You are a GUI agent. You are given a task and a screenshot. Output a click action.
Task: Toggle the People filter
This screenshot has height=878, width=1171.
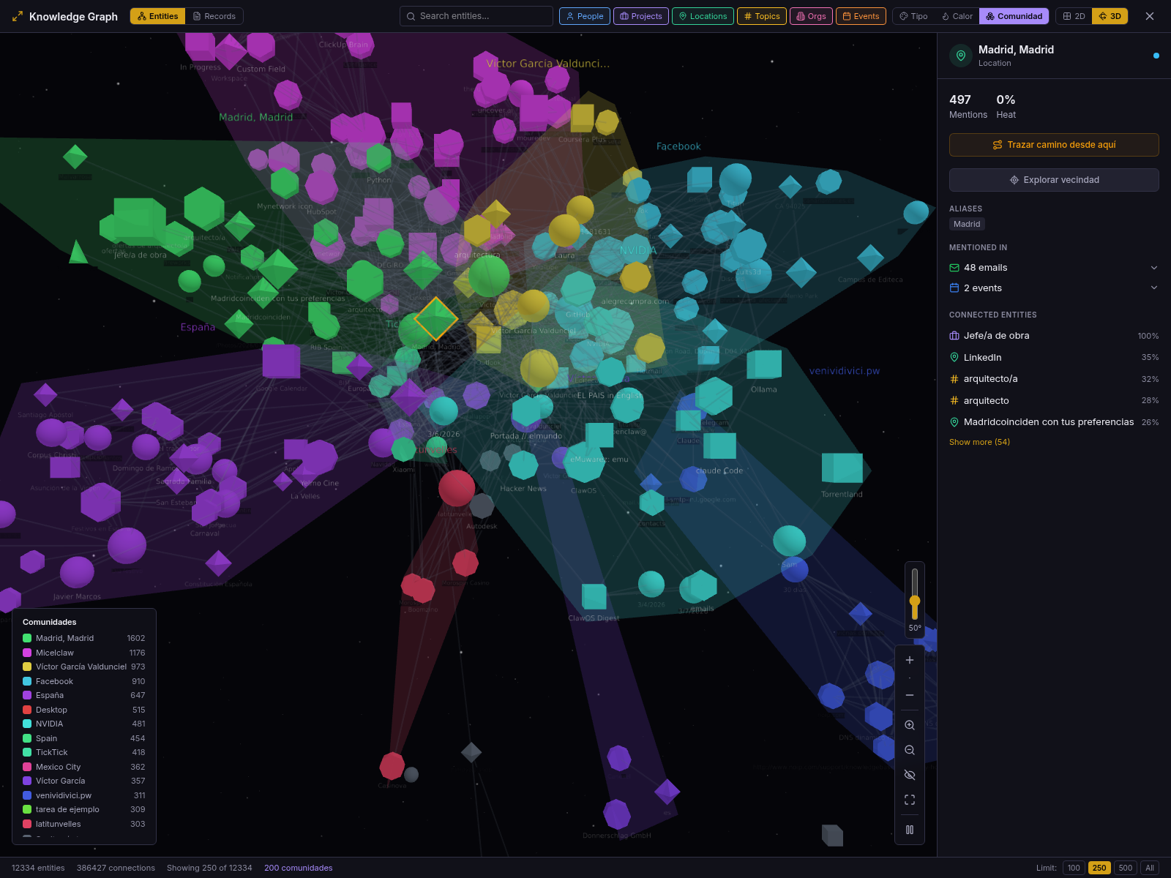(585, 16)
